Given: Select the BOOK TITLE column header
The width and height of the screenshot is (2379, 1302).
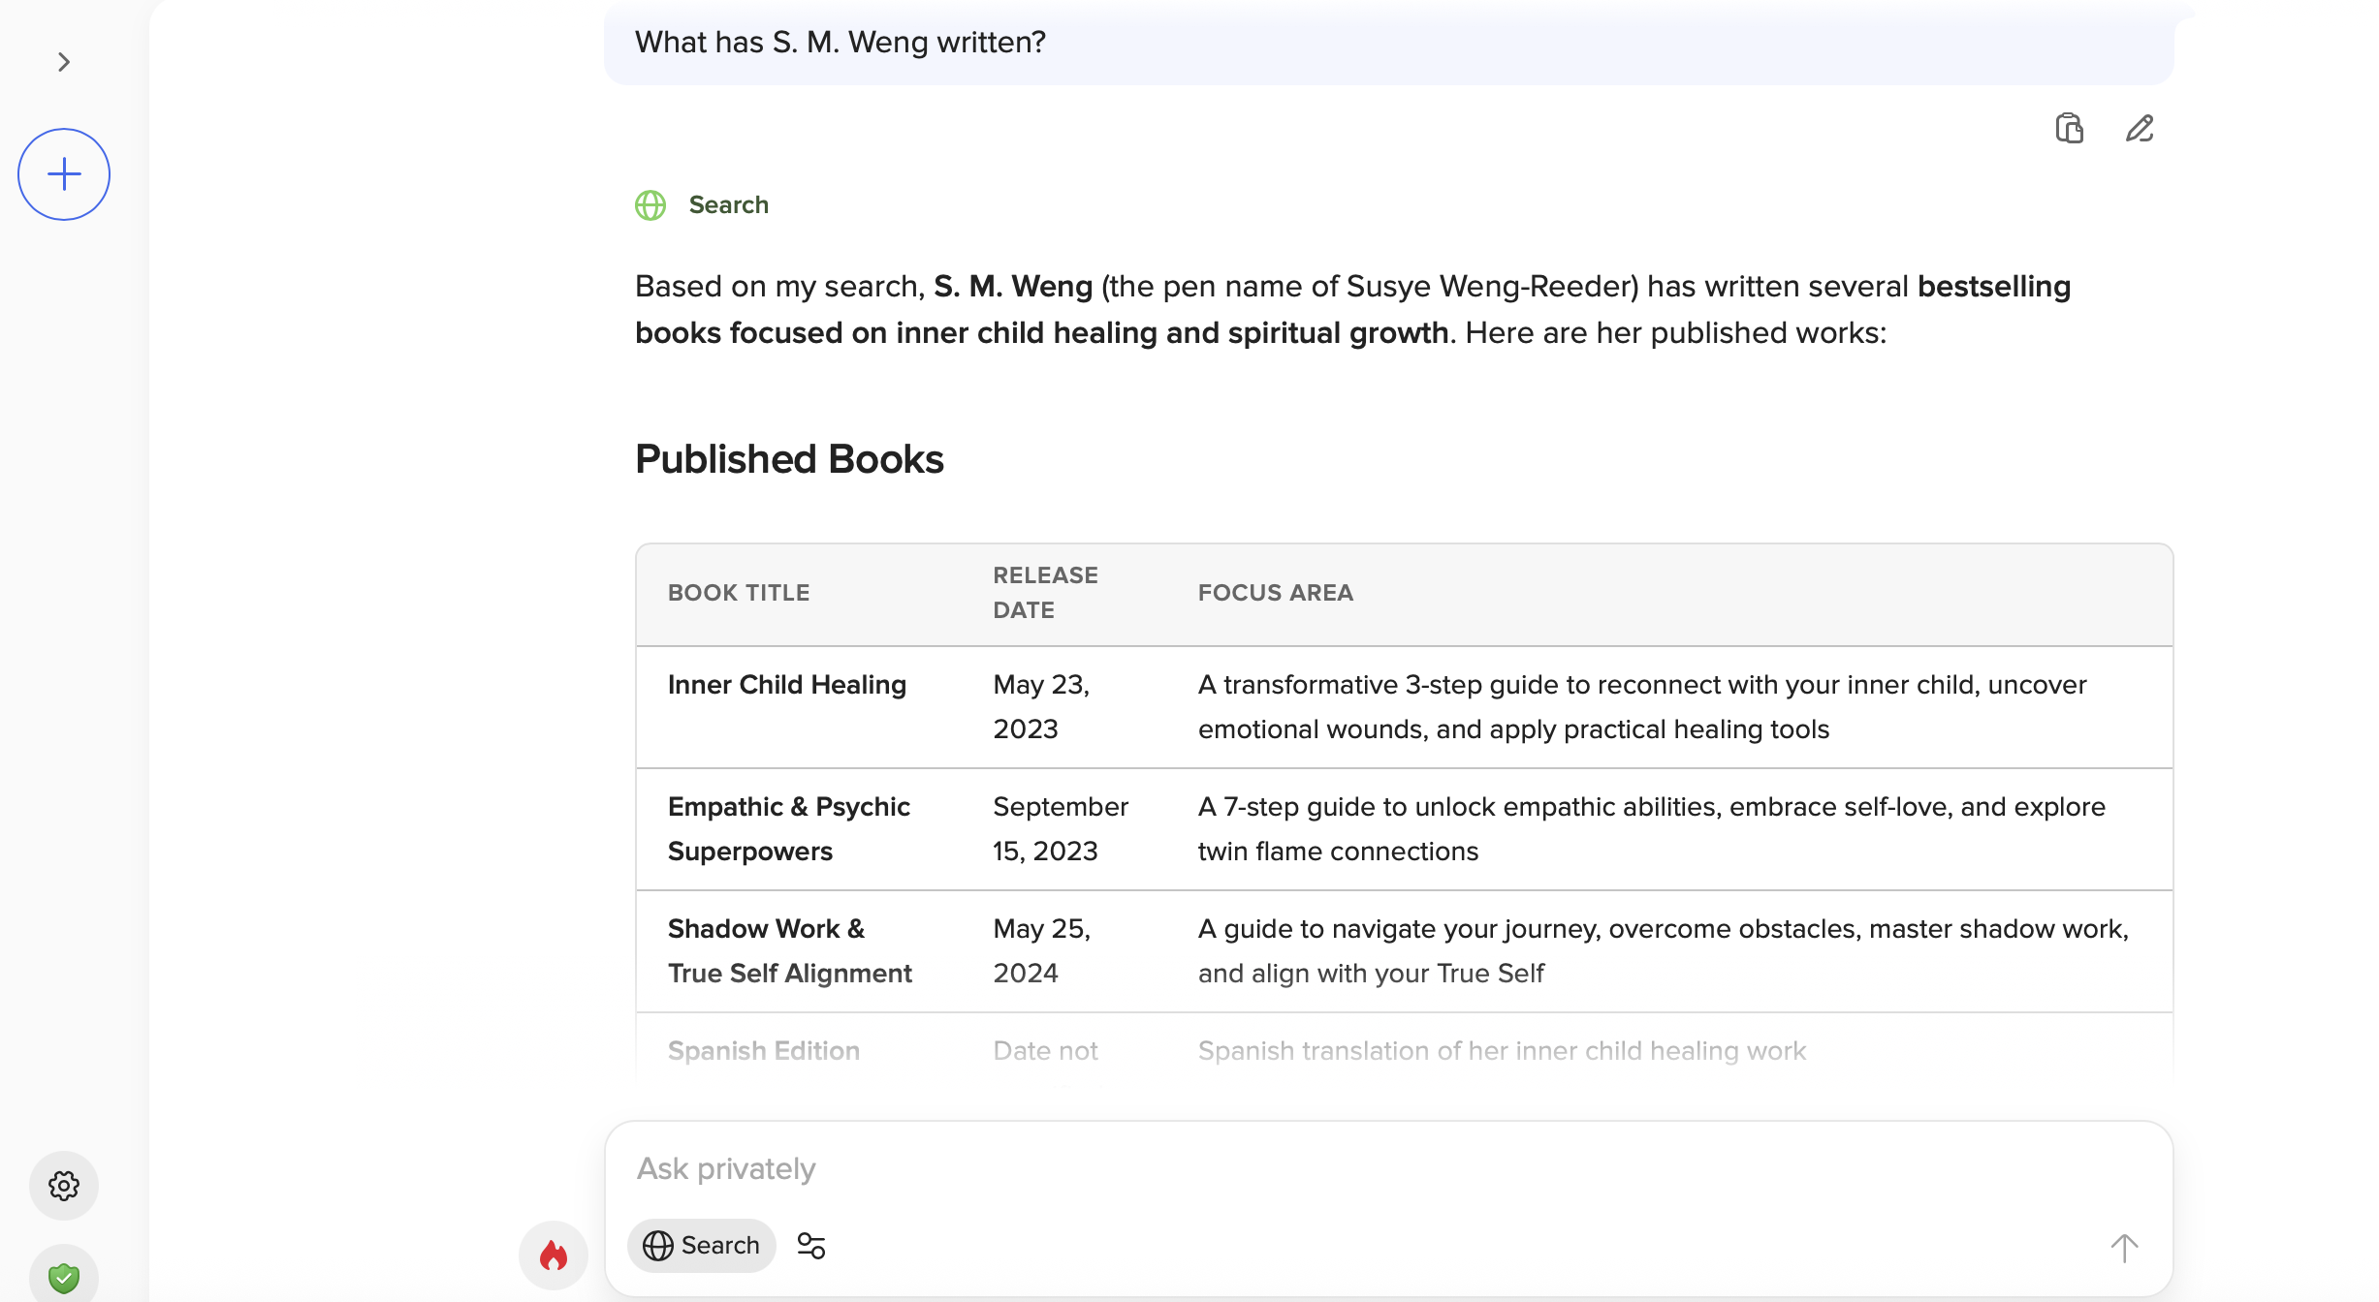Looking at the screenshot, I should click(739, 593).
